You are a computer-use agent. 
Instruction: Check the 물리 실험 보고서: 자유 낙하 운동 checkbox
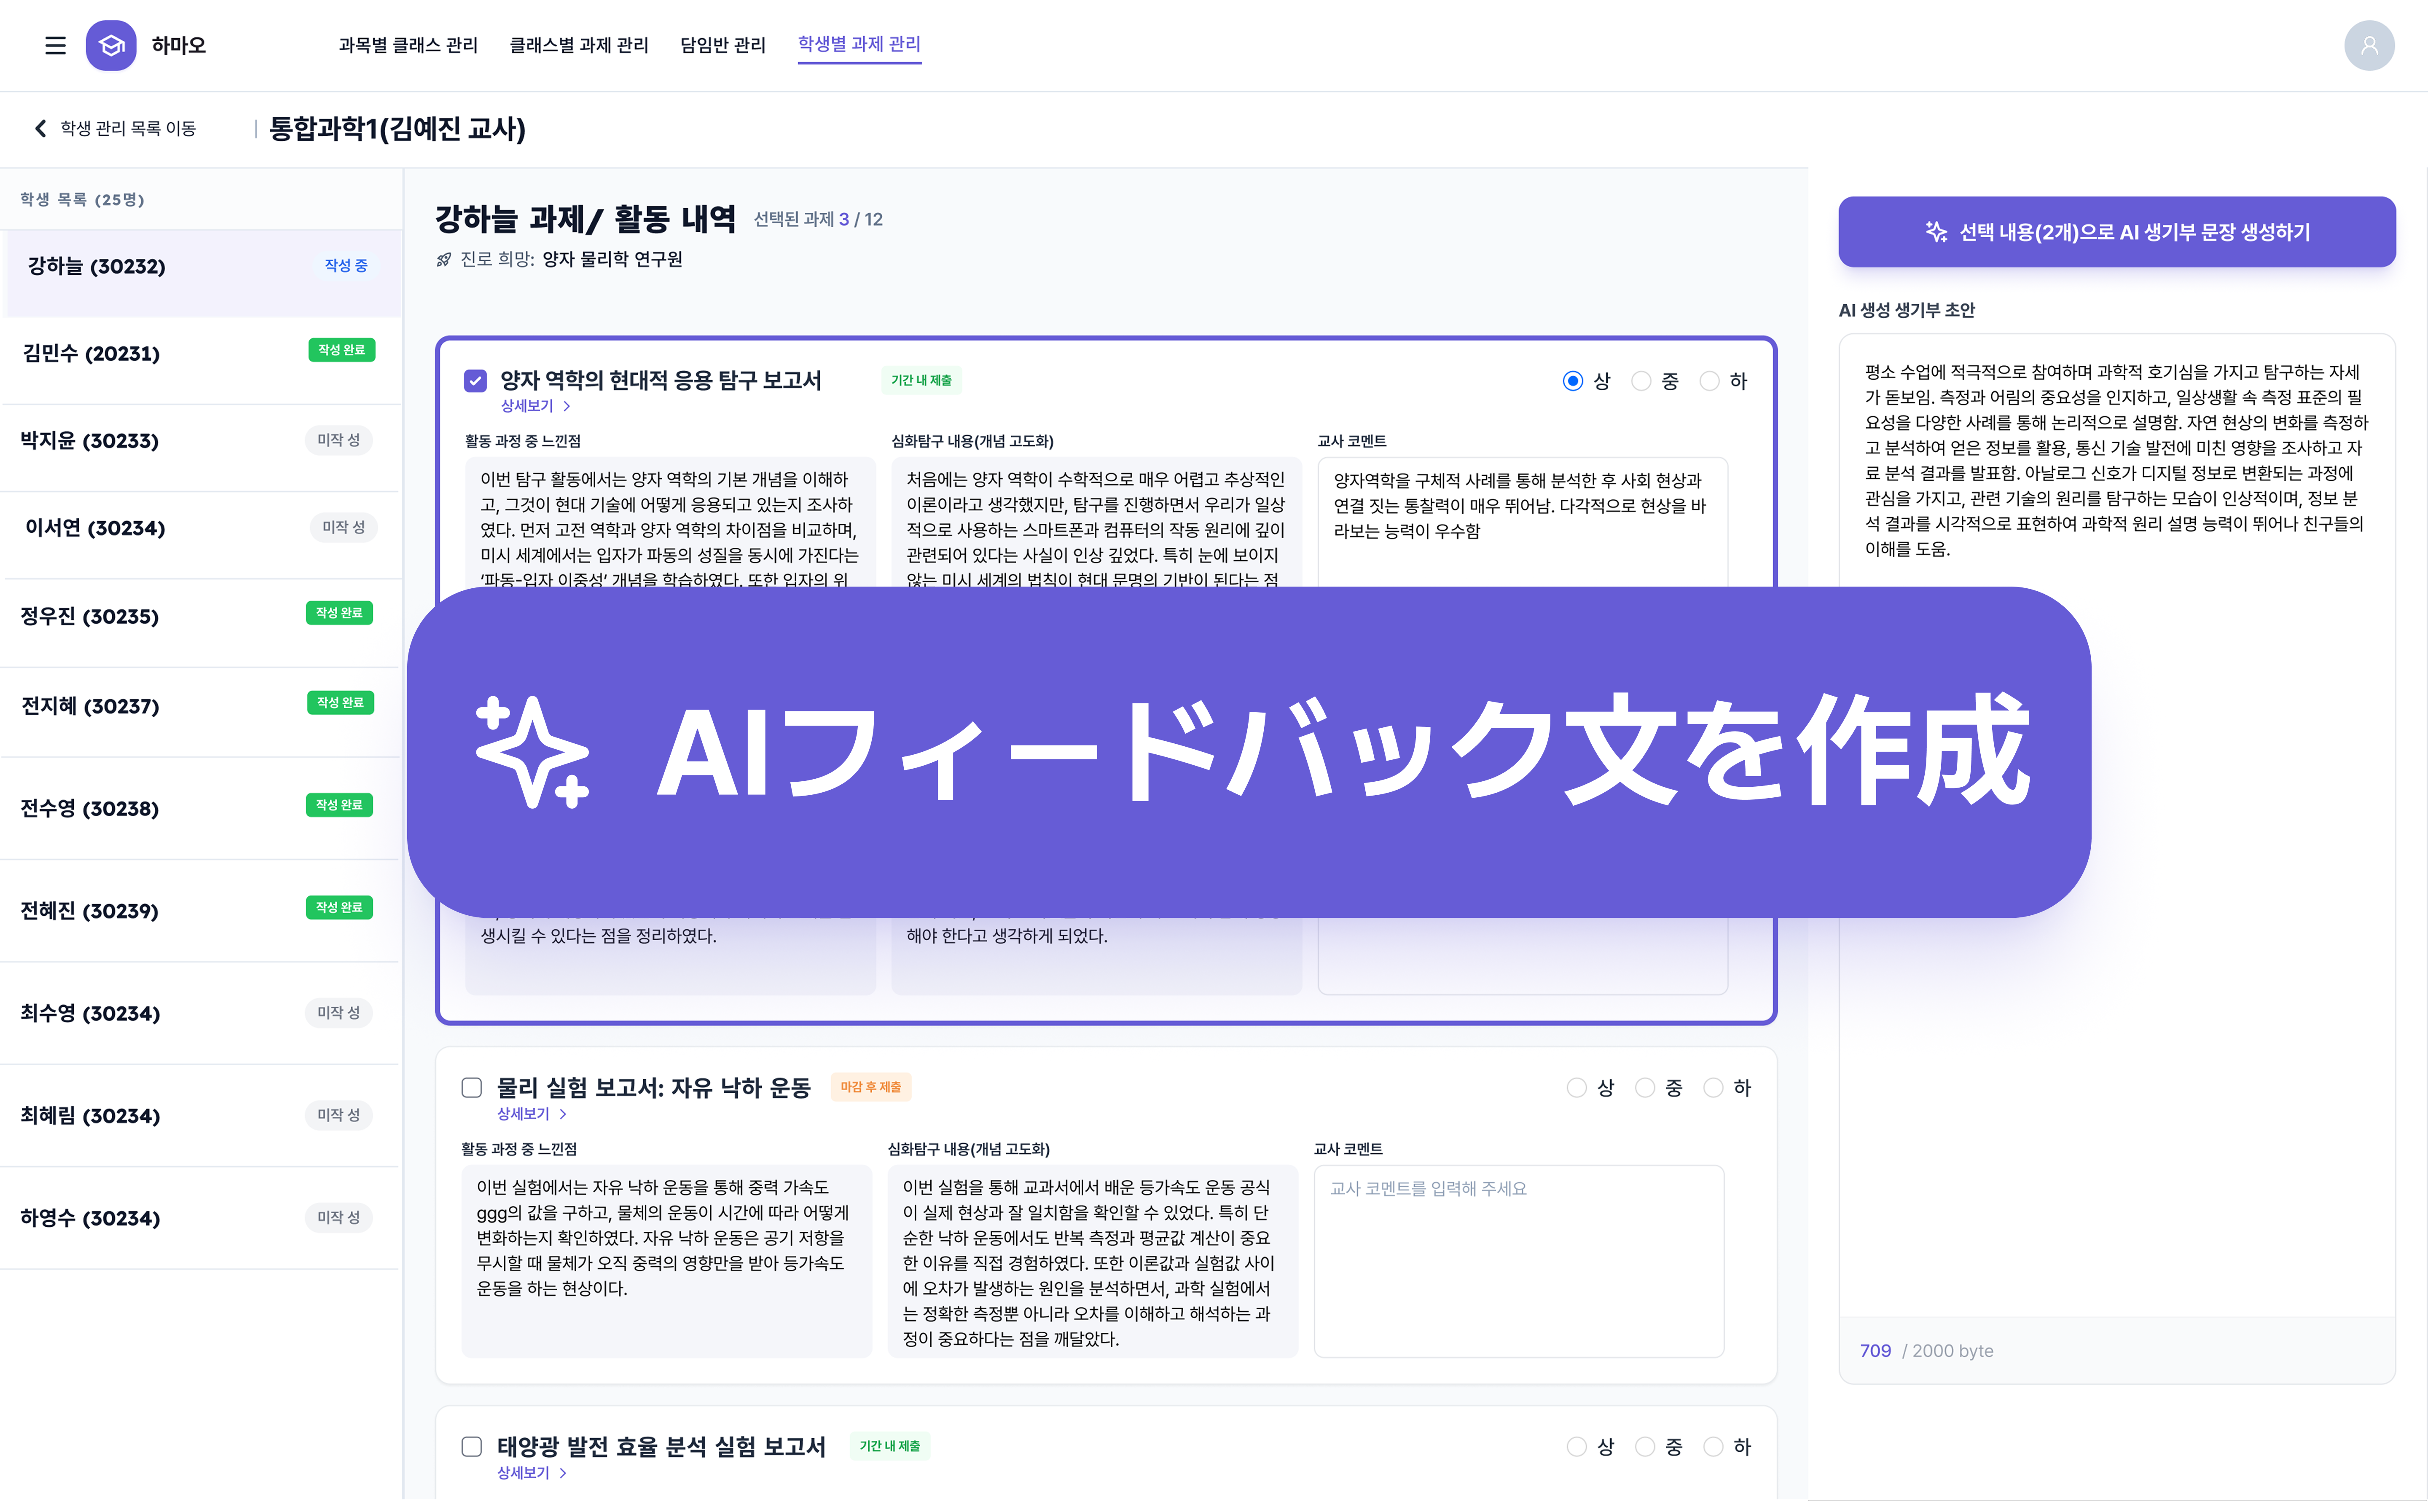[472, 1088]
